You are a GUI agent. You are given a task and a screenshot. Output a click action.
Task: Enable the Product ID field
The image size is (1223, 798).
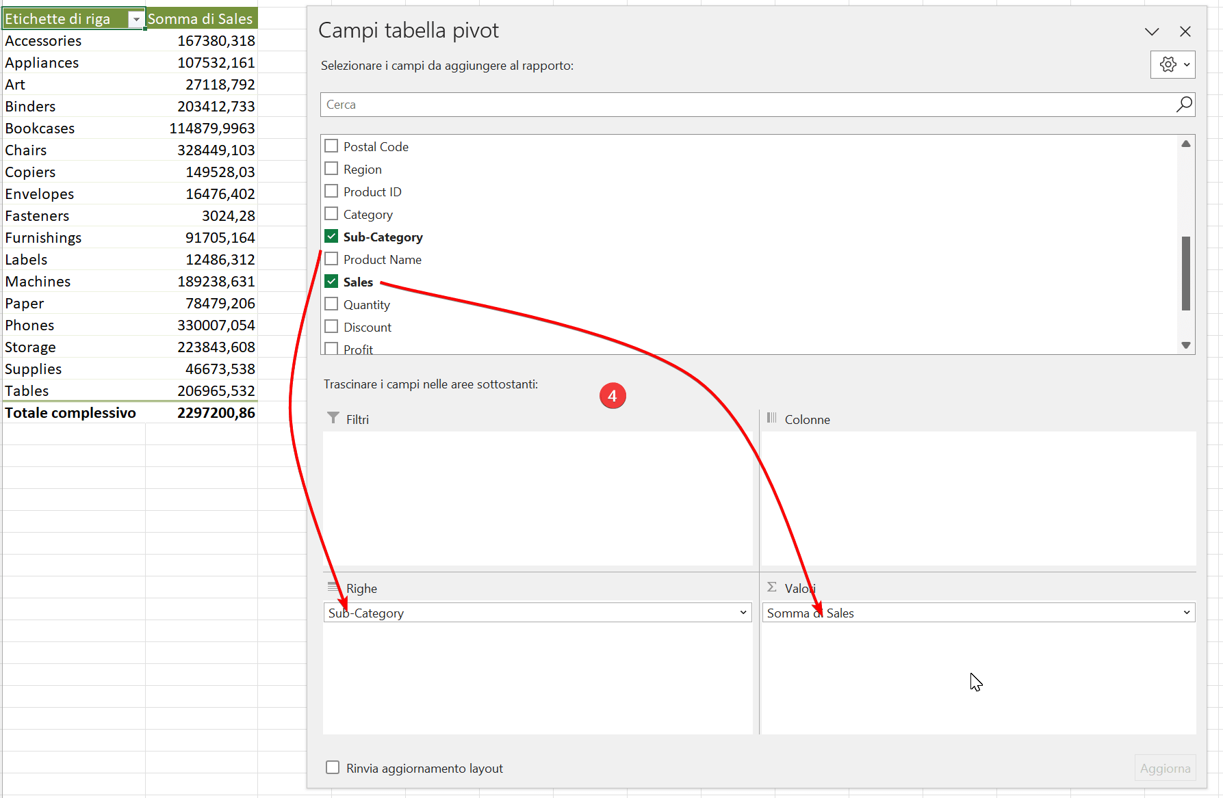(331, 191)
